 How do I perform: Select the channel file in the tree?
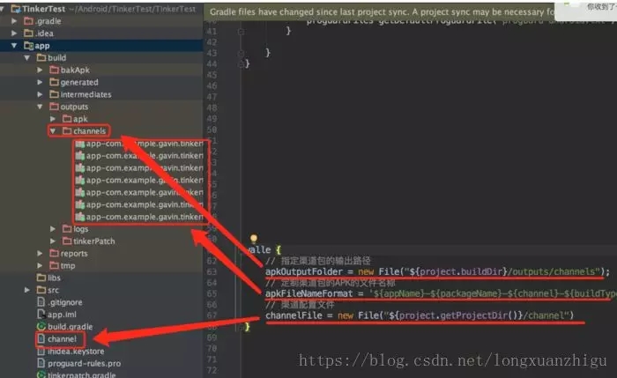tap(62, 338)
